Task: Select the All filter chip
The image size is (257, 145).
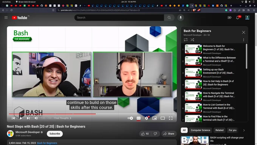Action: [184, 130]
